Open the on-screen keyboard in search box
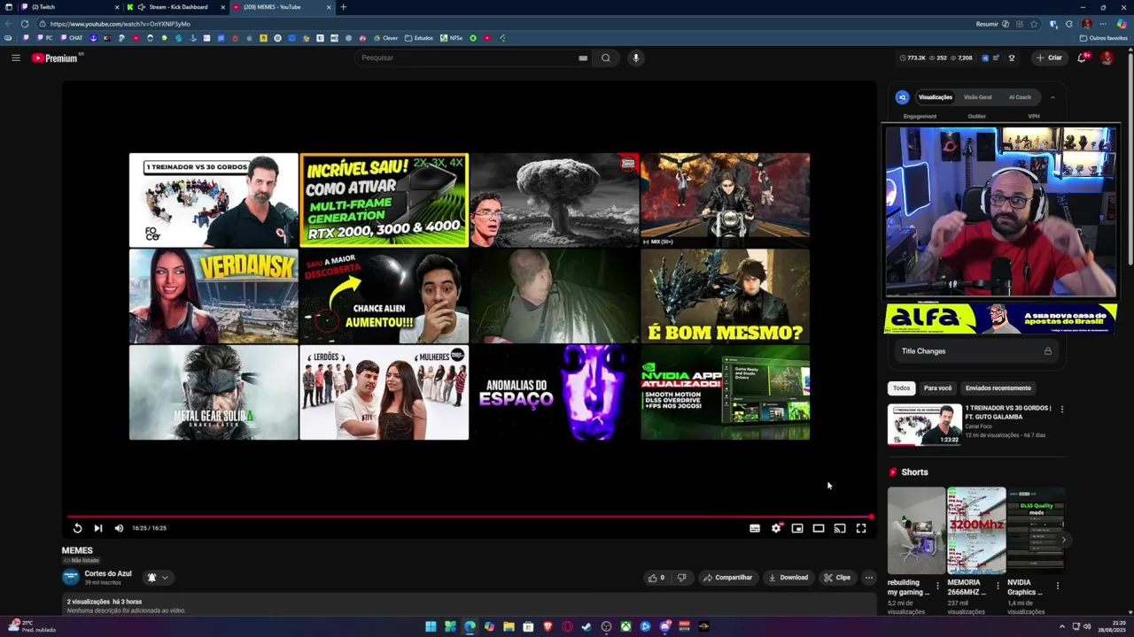Viewport: 1134px width, 637px height. click(x=583, y=58)
